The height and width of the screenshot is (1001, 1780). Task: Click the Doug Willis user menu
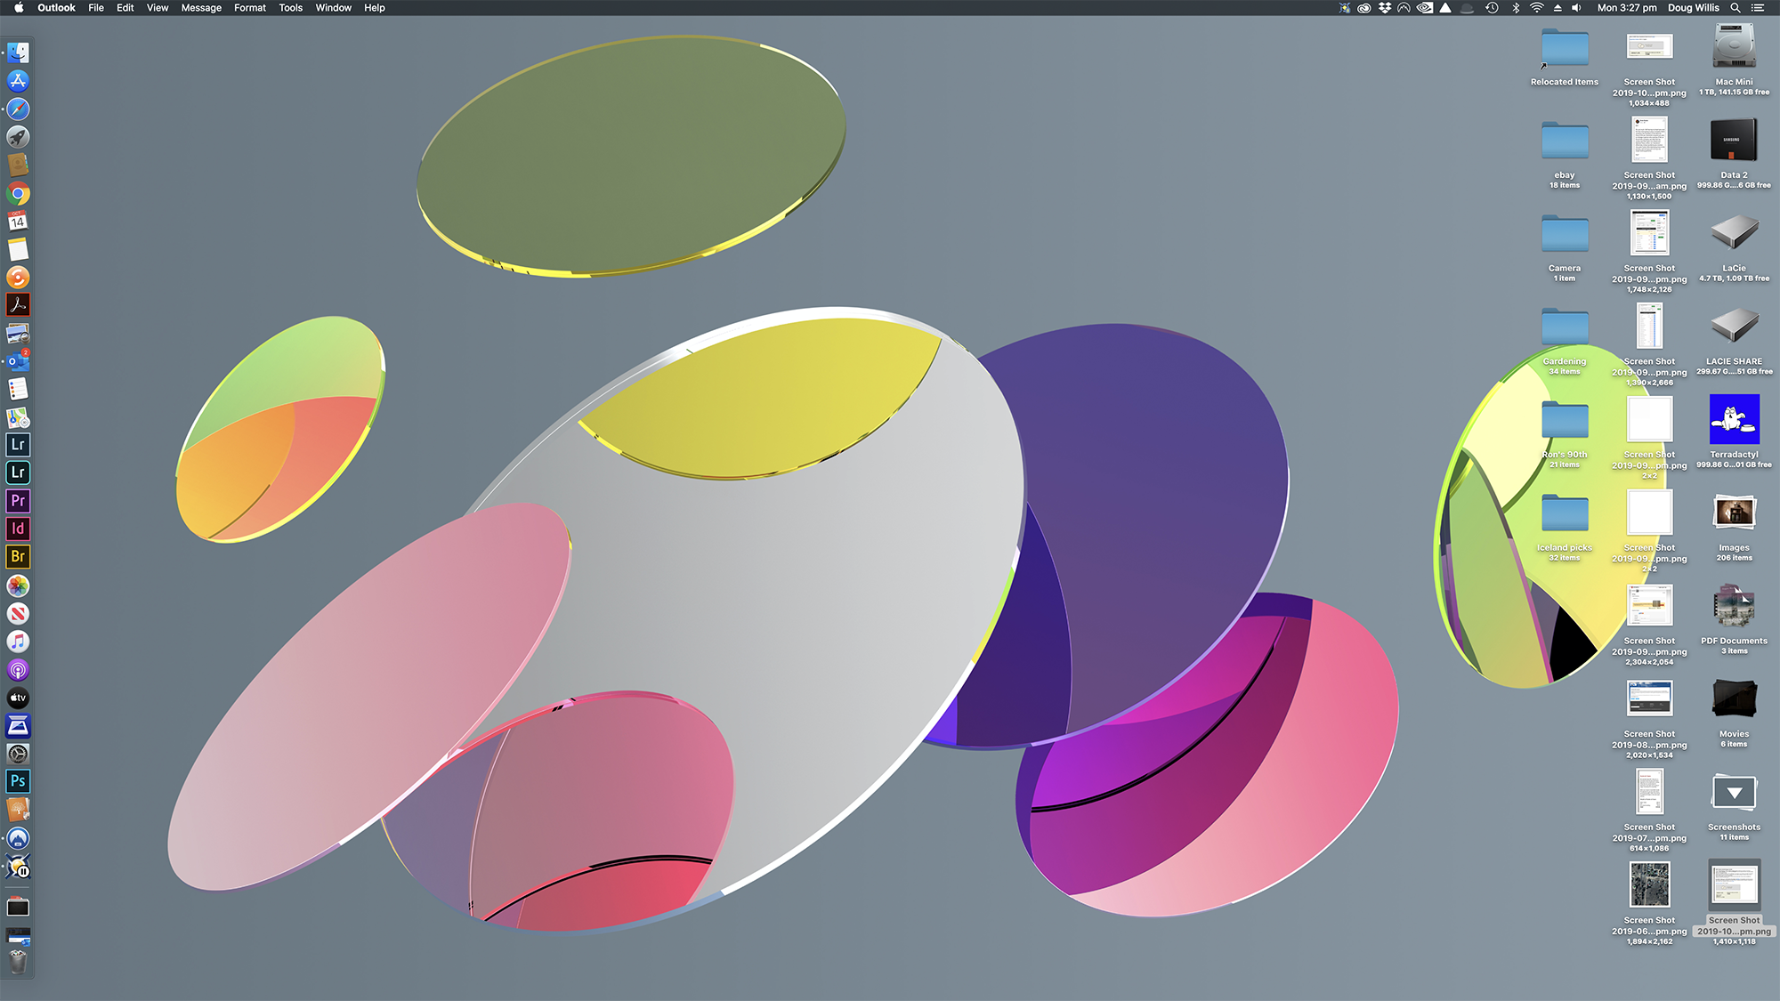1694,8
